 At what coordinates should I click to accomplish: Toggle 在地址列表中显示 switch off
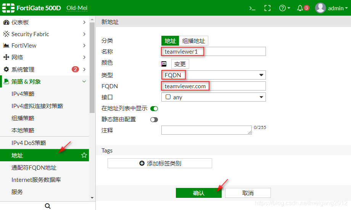[x=154, y=109]
